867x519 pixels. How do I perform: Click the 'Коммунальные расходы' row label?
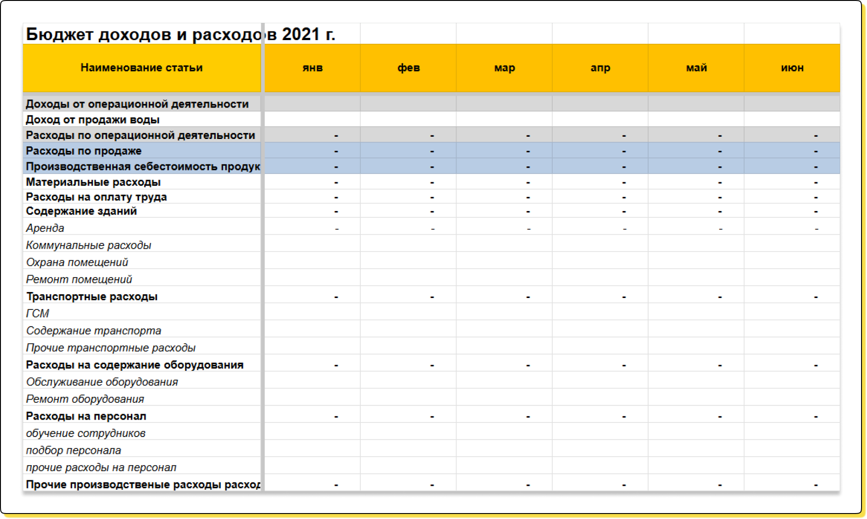click(x=88, y=245)
